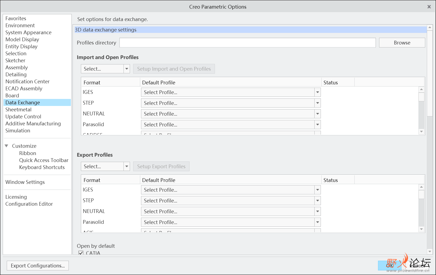
Task: Open import IGES default profile dropdown
Action: coord(231,92)
